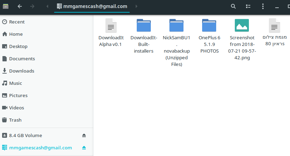Select mmgamescash@gmail.com in the sidebar
The width and height of the screenshot is (290, 156).
tap(47, 148)
